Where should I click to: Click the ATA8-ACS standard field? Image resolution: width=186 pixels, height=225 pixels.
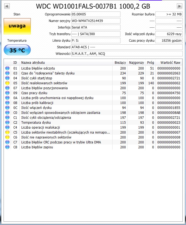(x=127, y=47)
